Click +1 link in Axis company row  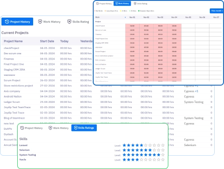[x=197, y=91]
